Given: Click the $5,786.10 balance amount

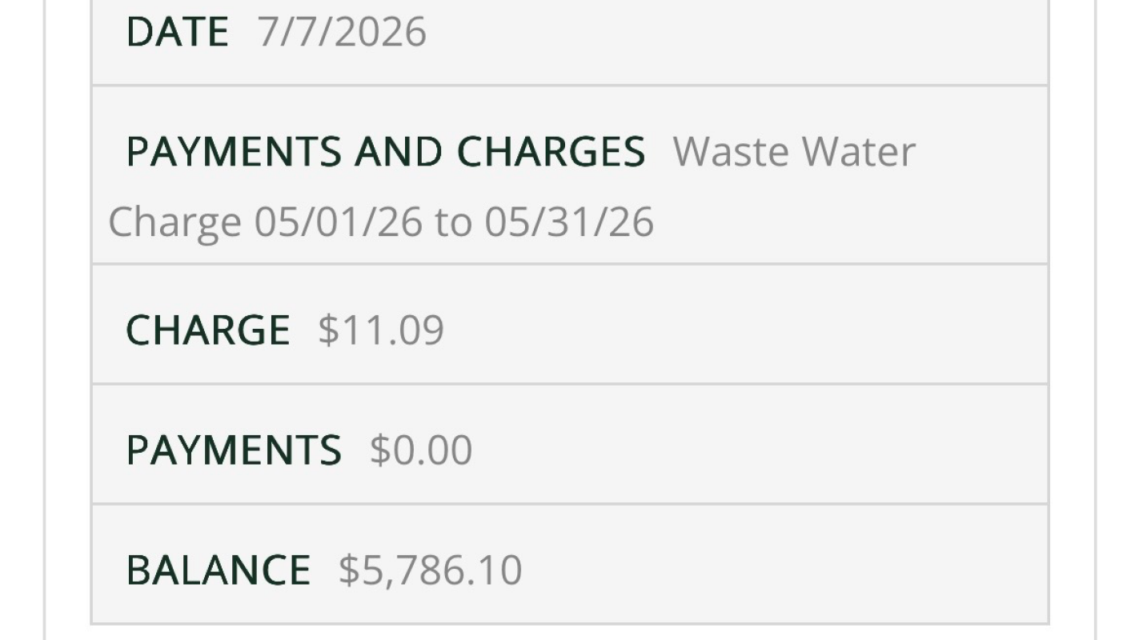Looking at the screenshot, I should click(x=431, y=570).
